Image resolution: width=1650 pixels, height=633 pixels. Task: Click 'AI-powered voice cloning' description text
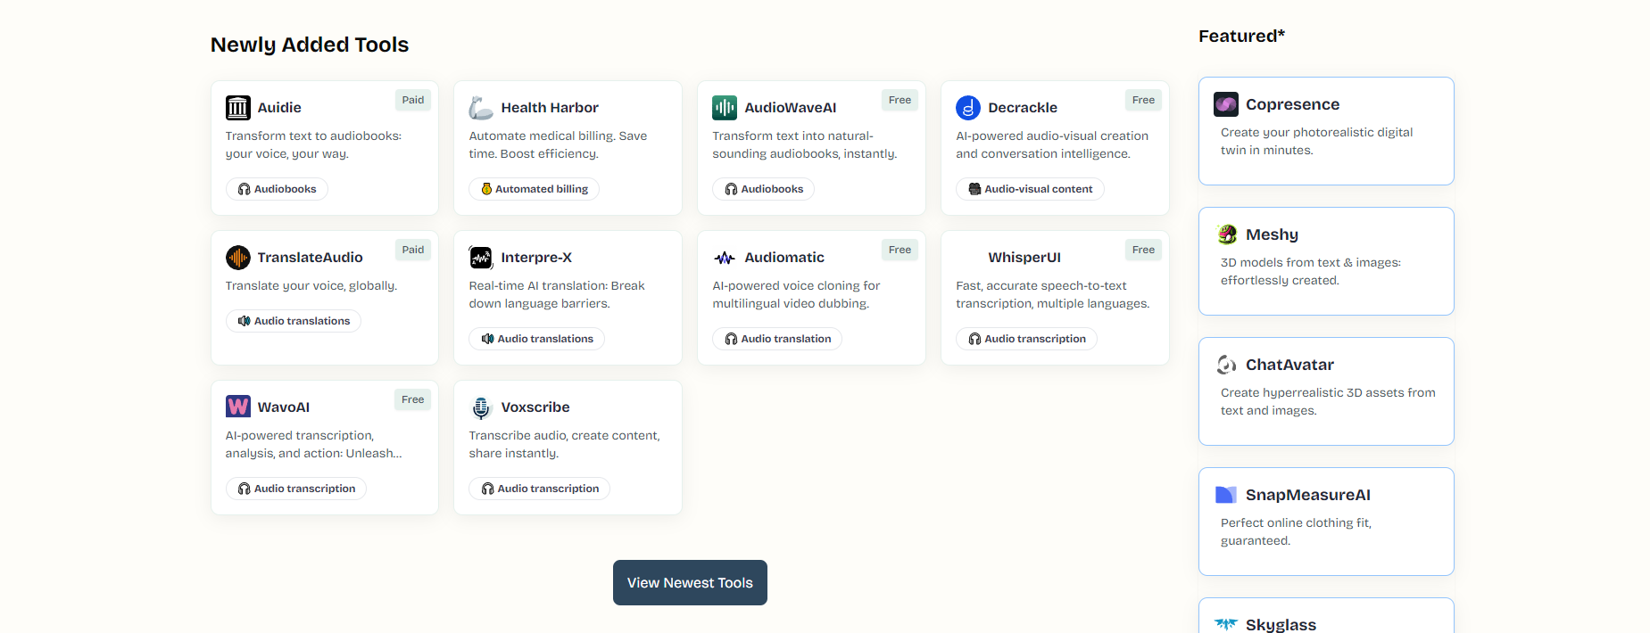pos(796,294)
